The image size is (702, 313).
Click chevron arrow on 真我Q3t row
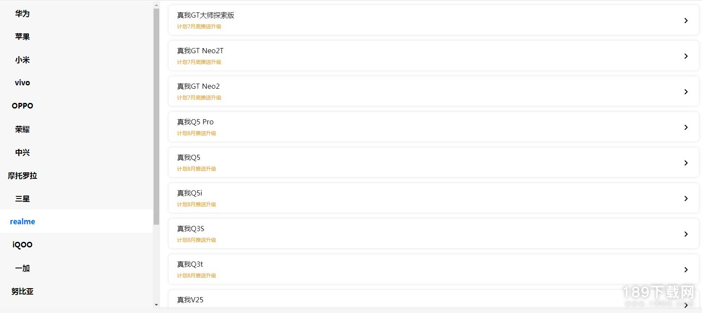click(x=686, y=270)
